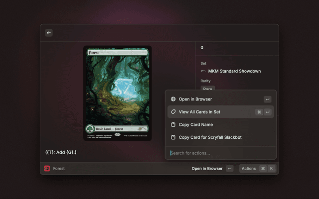Click the MKM Standard Showdown set name

pyautogui.click(x=234, y=71)
